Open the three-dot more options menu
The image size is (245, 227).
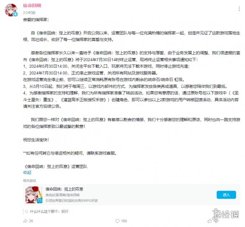coord(239,9)
